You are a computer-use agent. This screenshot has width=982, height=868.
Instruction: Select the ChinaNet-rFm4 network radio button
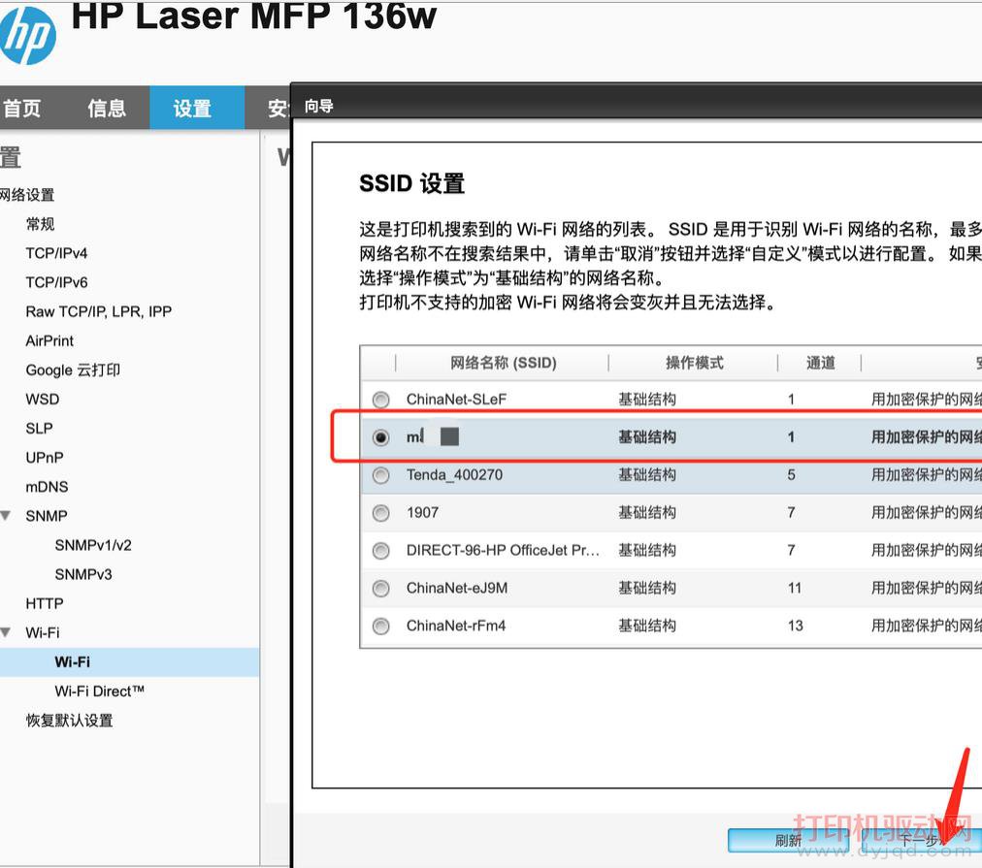coord(380,626)
